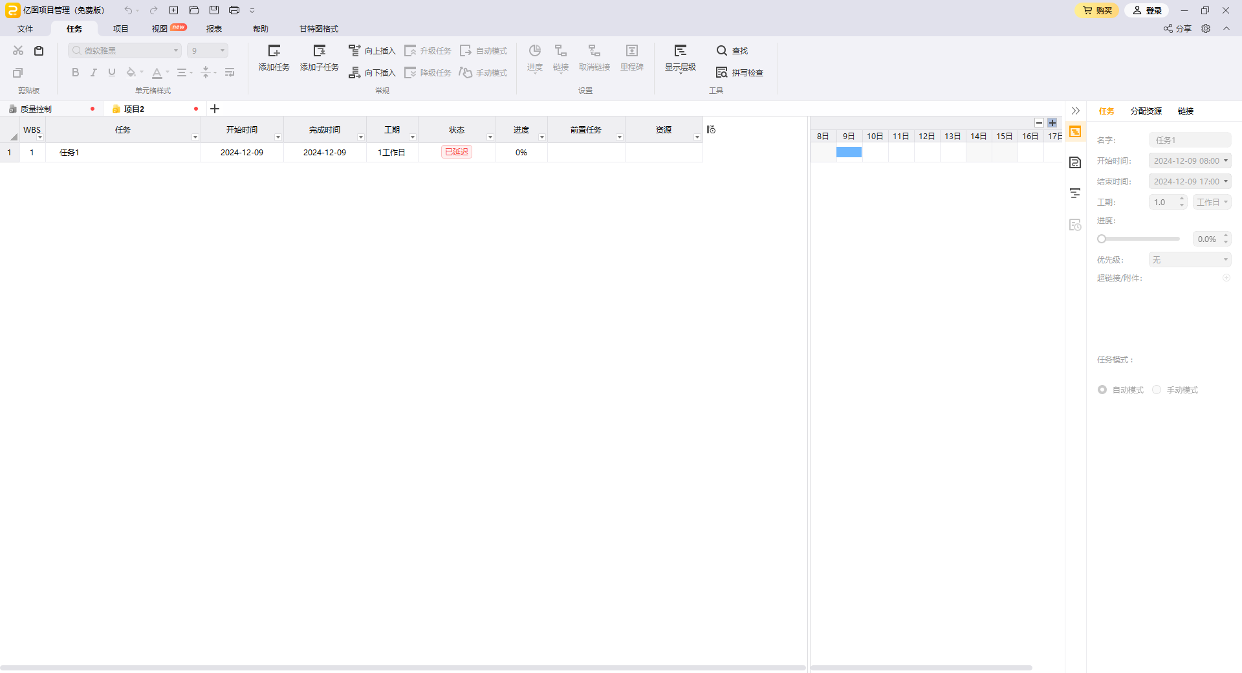Insert a task above (向上插入)
Viewport: 1242px width, 673px height.
click(372, 50)
